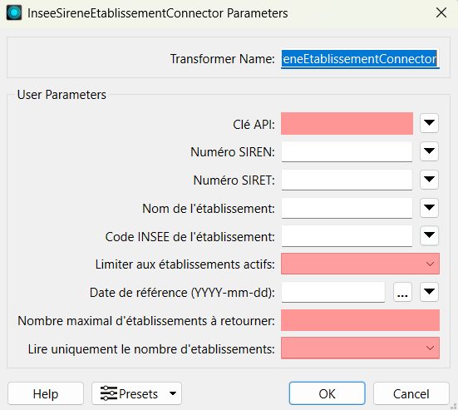Click the Nom de l'établissement field
The width and height of the screenshot is (458, 410).
347,208
